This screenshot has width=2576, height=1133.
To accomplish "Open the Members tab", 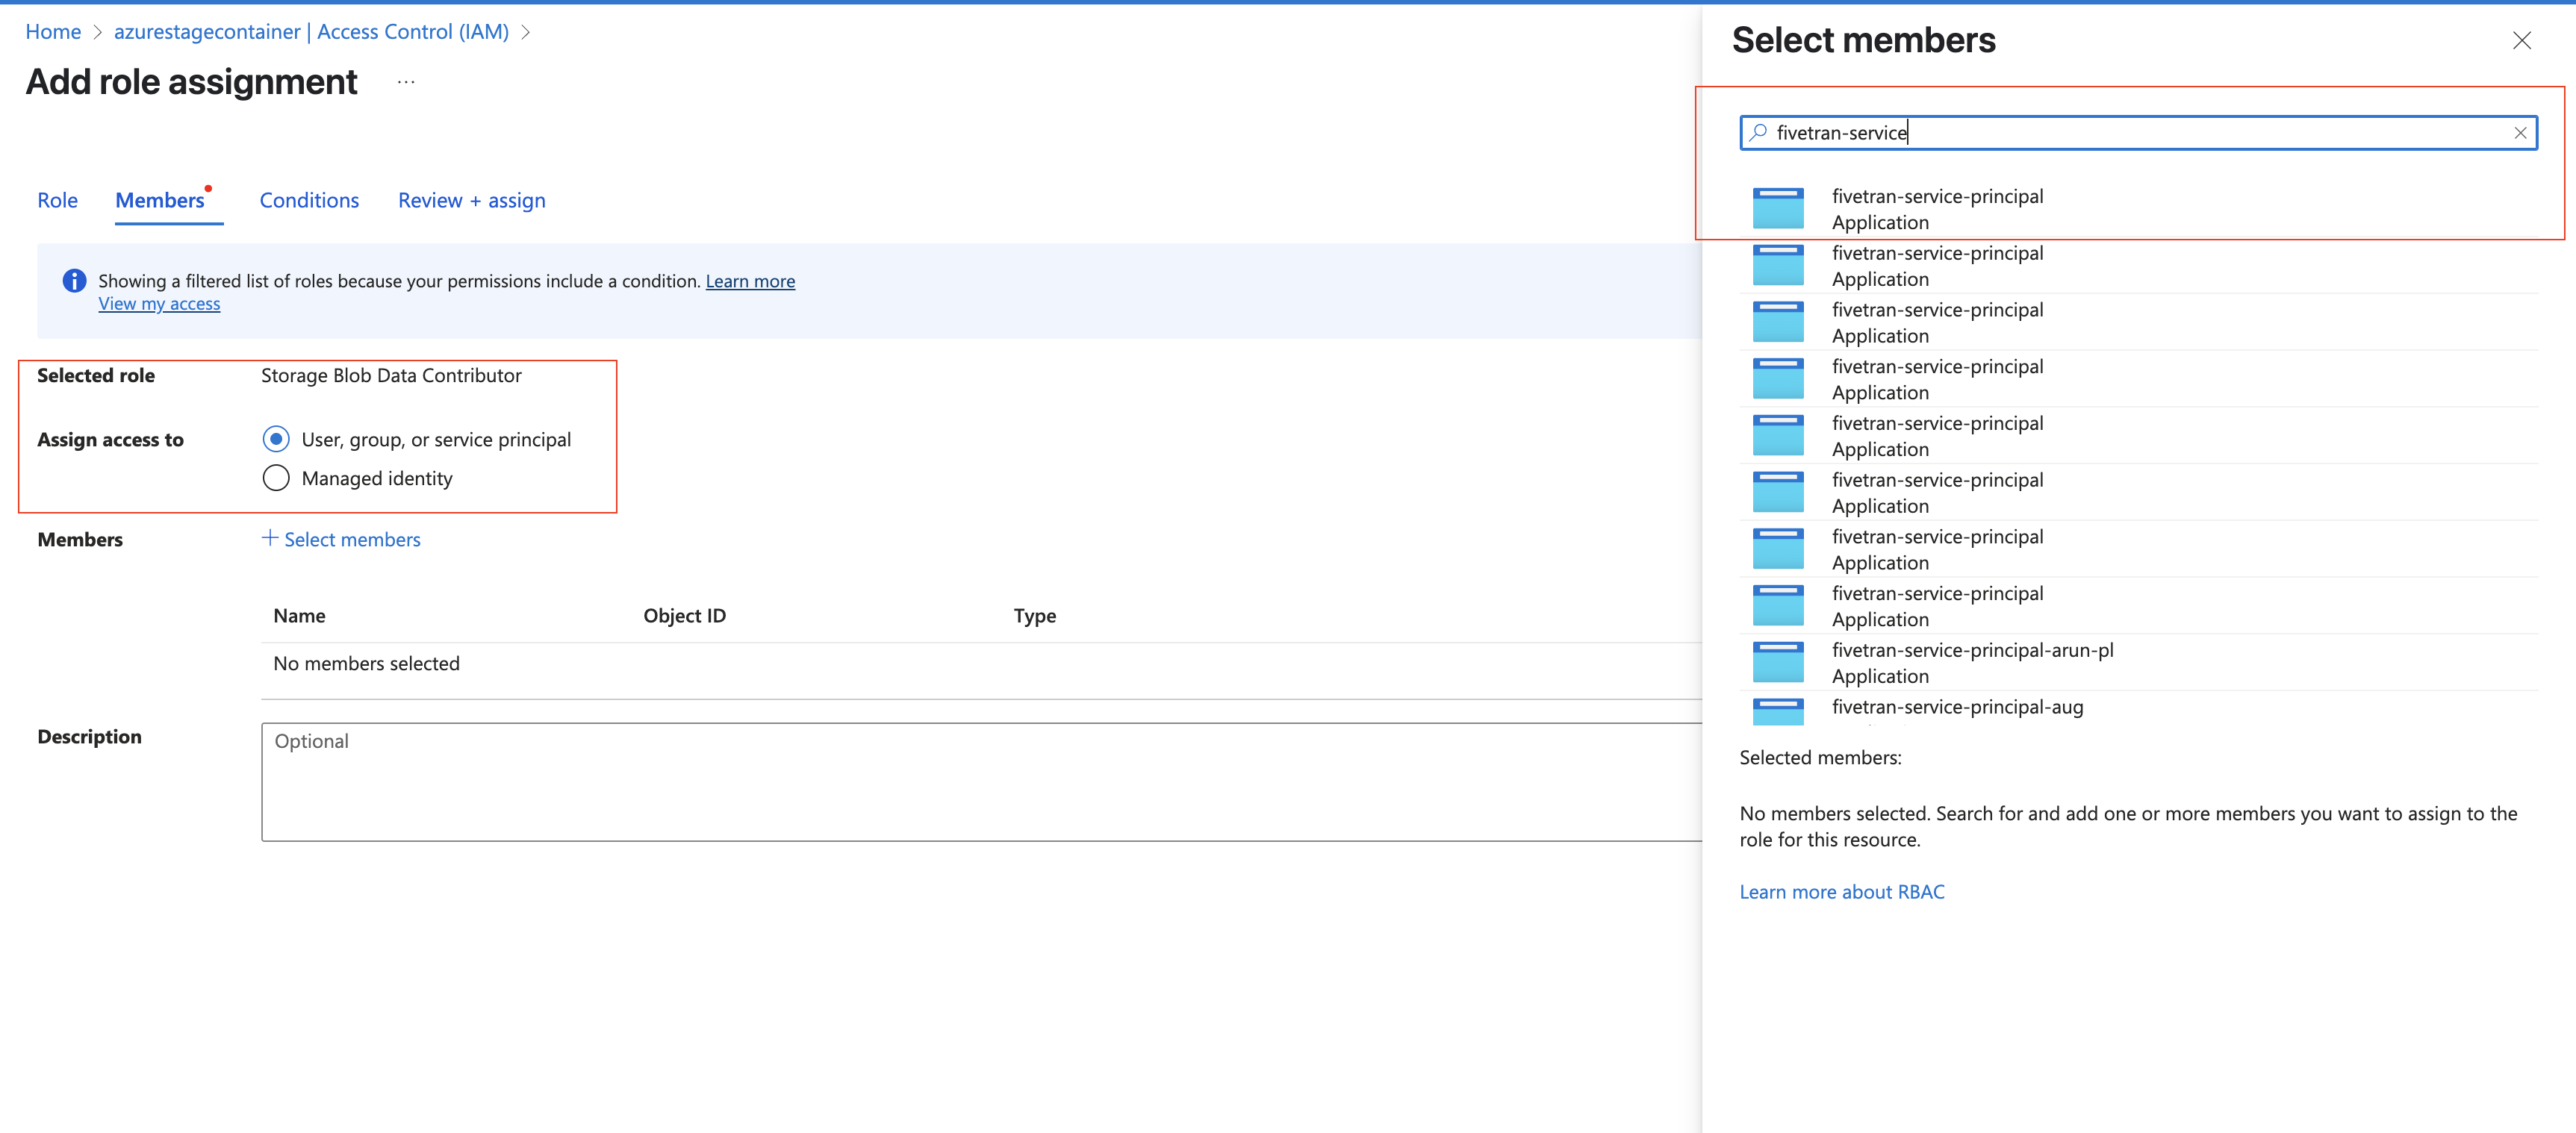I will (x=160, y=200).
